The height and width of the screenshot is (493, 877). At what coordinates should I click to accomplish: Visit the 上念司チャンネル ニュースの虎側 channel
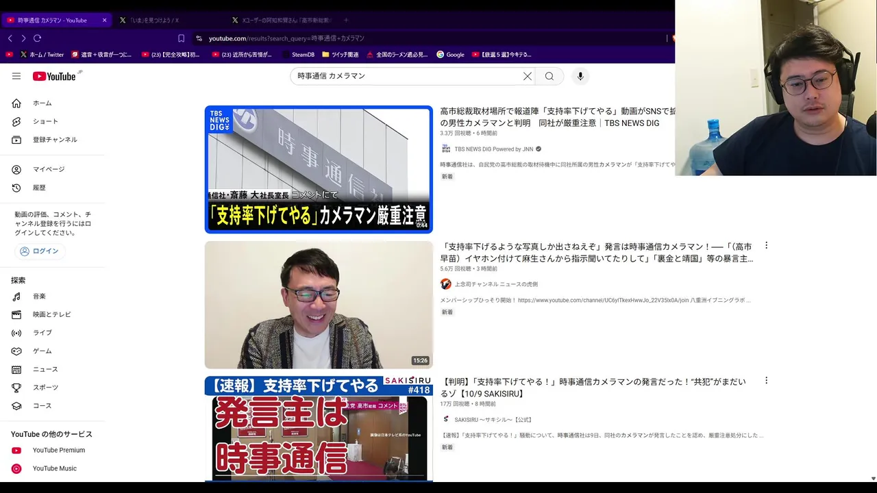click(x=496, y=284)
